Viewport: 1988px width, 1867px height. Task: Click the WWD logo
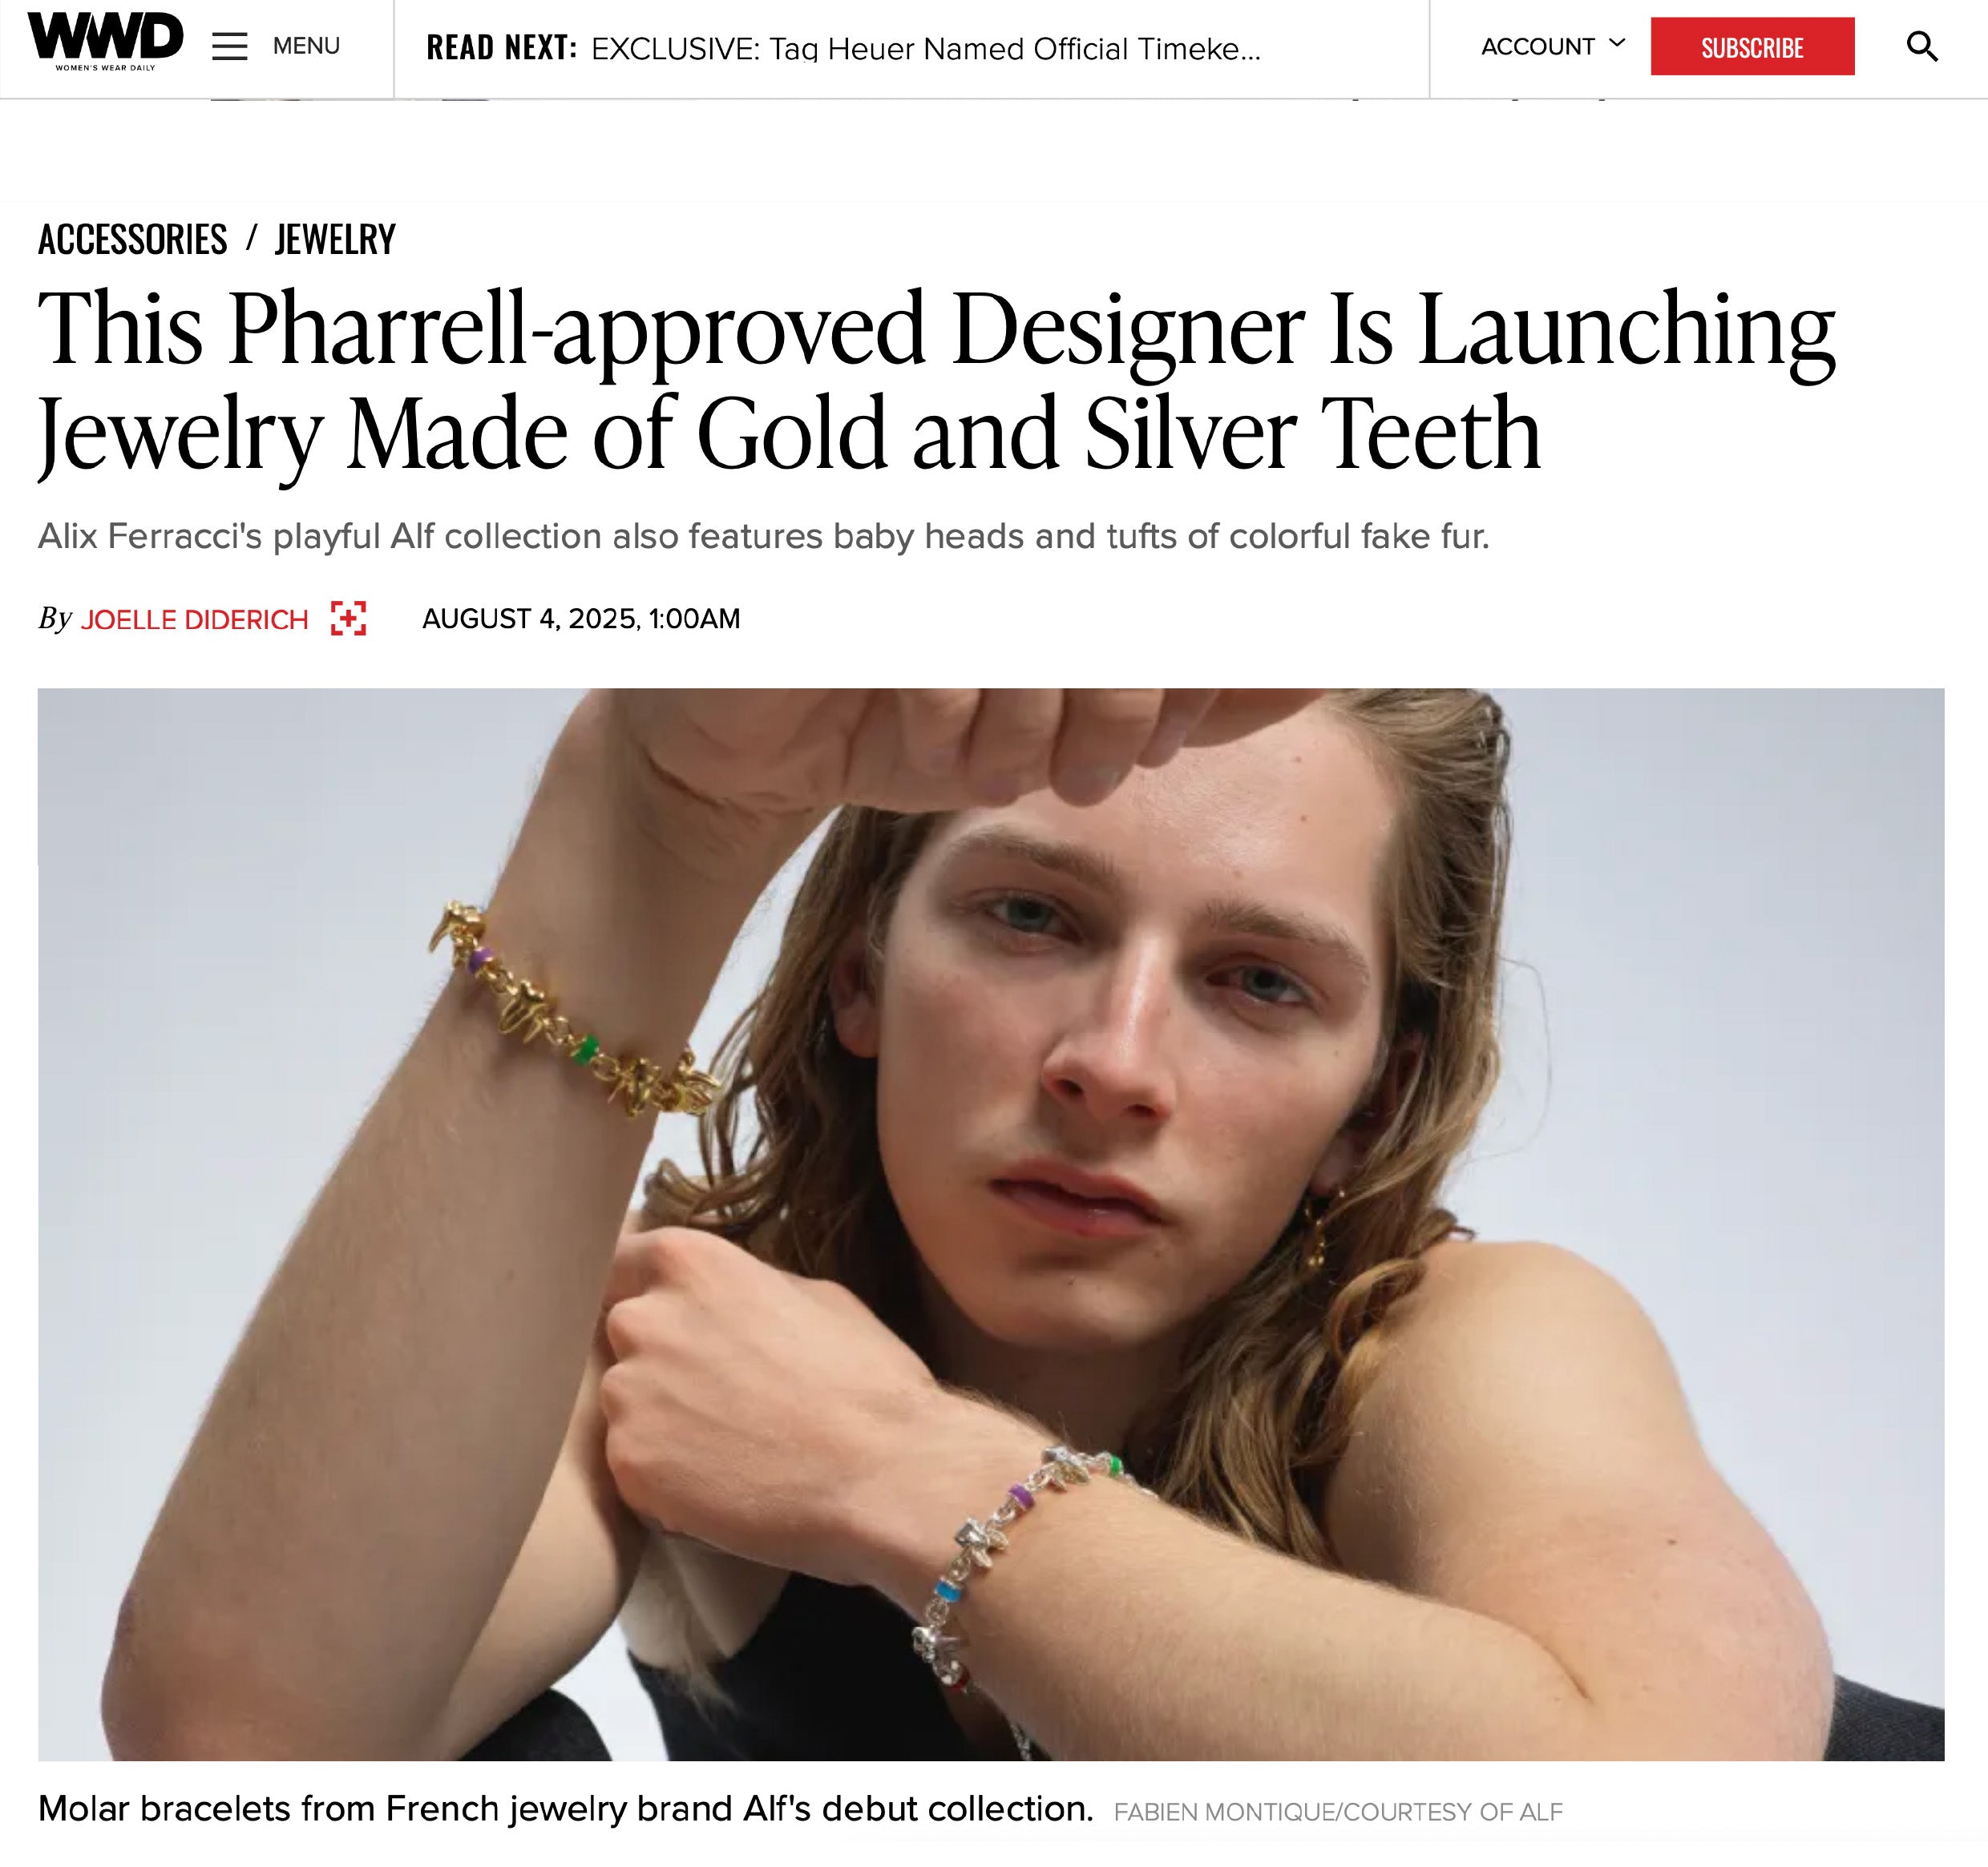point(105,42)
